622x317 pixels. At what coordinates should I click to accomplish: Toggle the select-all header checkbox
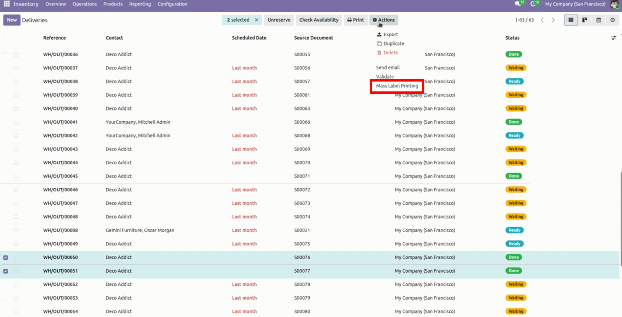click(6, 38)
